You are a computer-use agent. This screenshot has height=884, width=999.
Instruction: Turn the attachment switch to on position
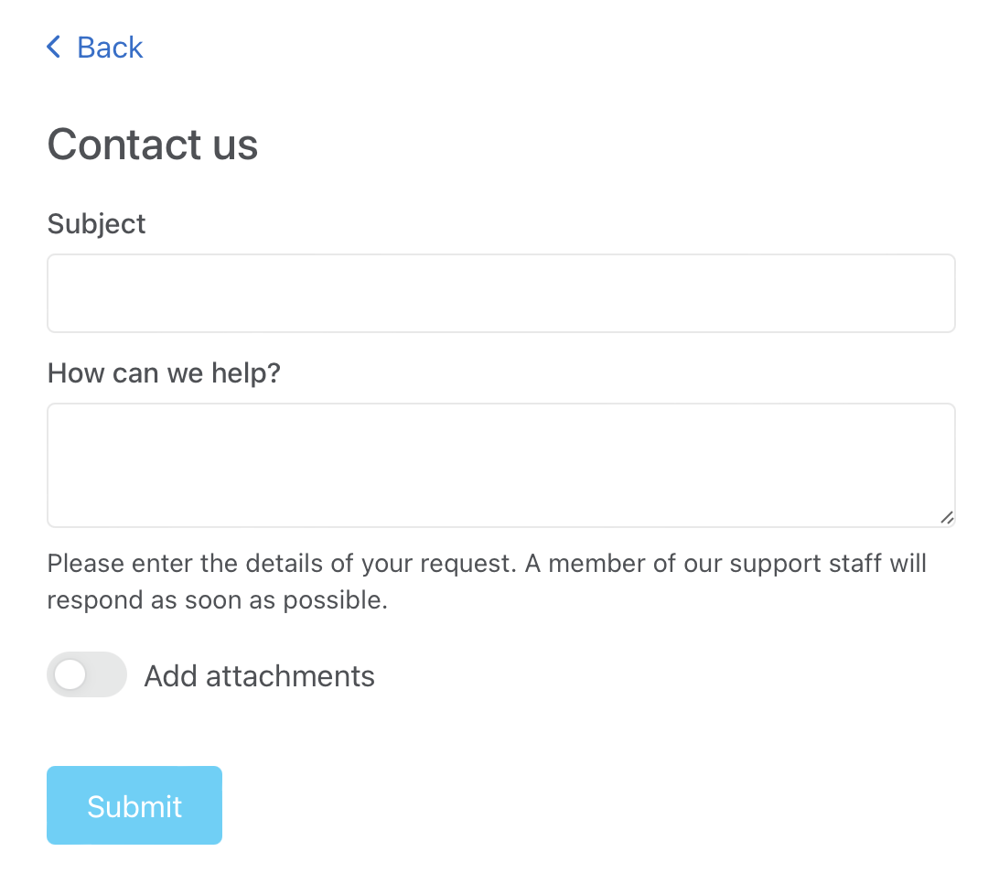click(87, 674)
